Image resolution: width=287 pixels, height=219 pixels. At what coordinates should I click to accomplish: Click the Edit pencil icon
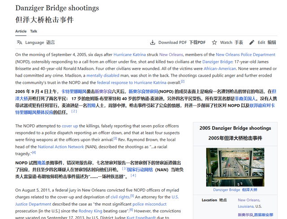click(x=252, y=42)
